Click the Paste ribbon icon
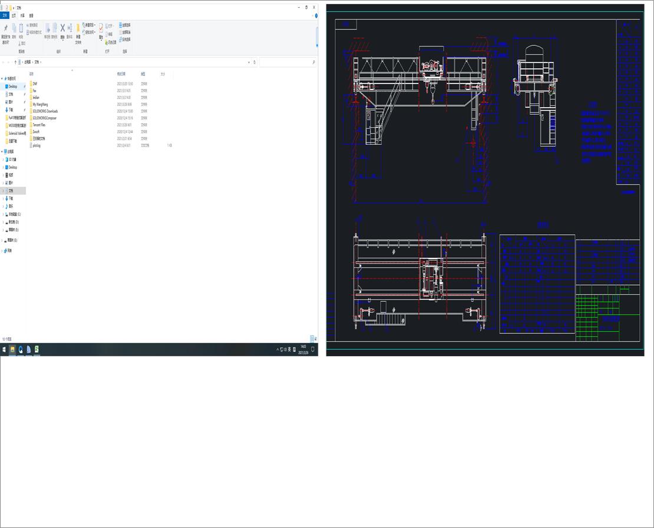This screenshot has width=654, height=528. click(21, 27)
